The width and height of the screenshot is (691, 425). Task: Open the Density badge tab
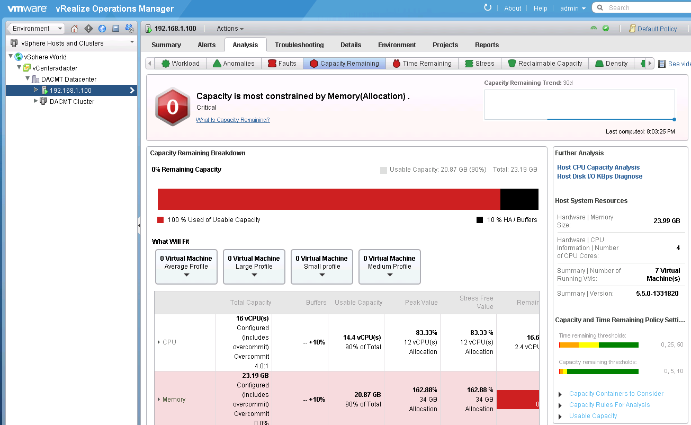(x=612, y=64)
